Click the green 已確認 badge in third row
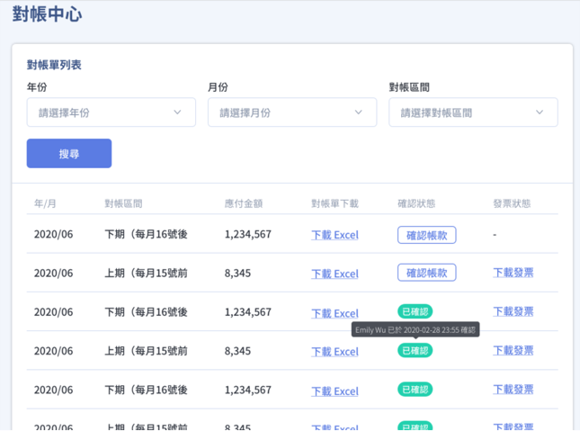 (415, 312)
